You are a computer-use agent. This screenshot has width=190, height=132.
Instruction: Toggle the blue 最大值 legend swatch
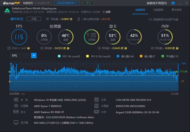[118, 56]
